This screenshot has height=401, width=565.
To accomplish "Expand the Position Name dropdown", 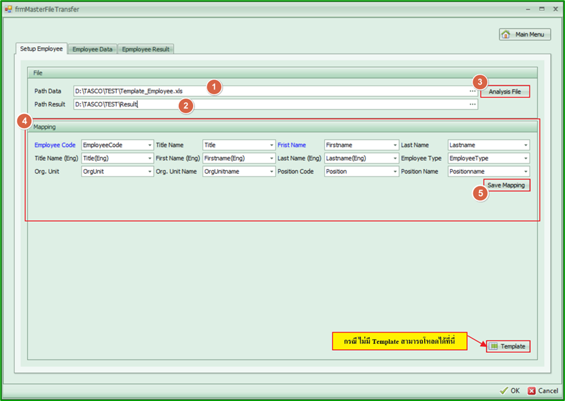I will pyautogui.click(x=526, y=172).
